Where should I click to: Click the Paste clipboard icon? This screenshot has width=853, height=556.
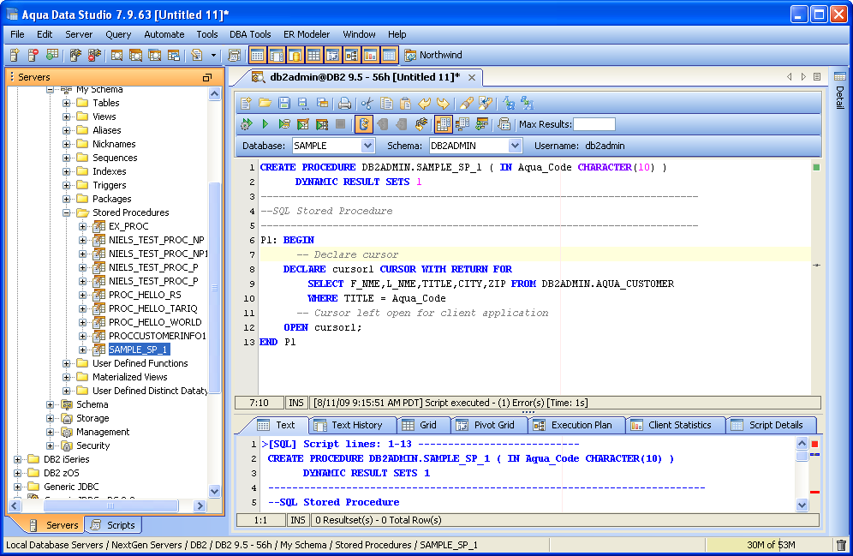coord(405,103)
